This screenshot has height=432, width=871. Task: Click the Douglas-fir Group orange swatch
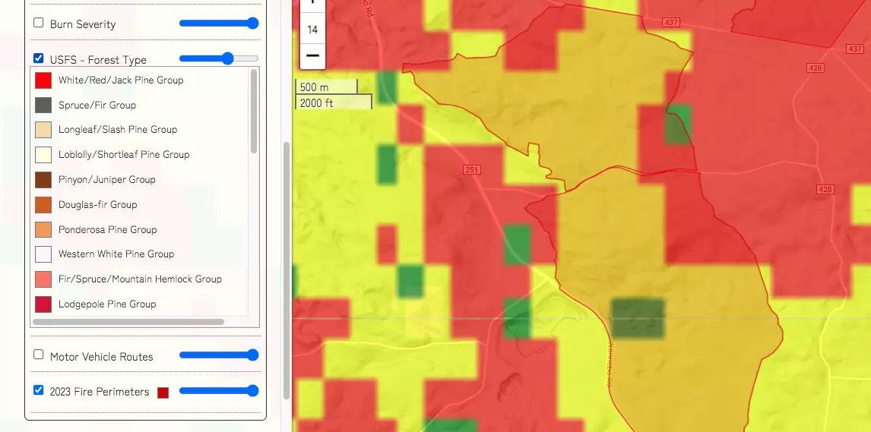43,205
